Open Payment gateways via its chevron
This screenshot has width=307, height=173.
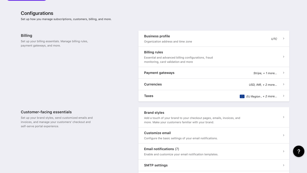[x=284, y=73]
